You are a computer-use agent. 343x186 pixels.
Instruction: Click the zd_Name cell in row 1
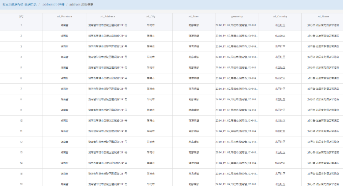click(323, 26)
